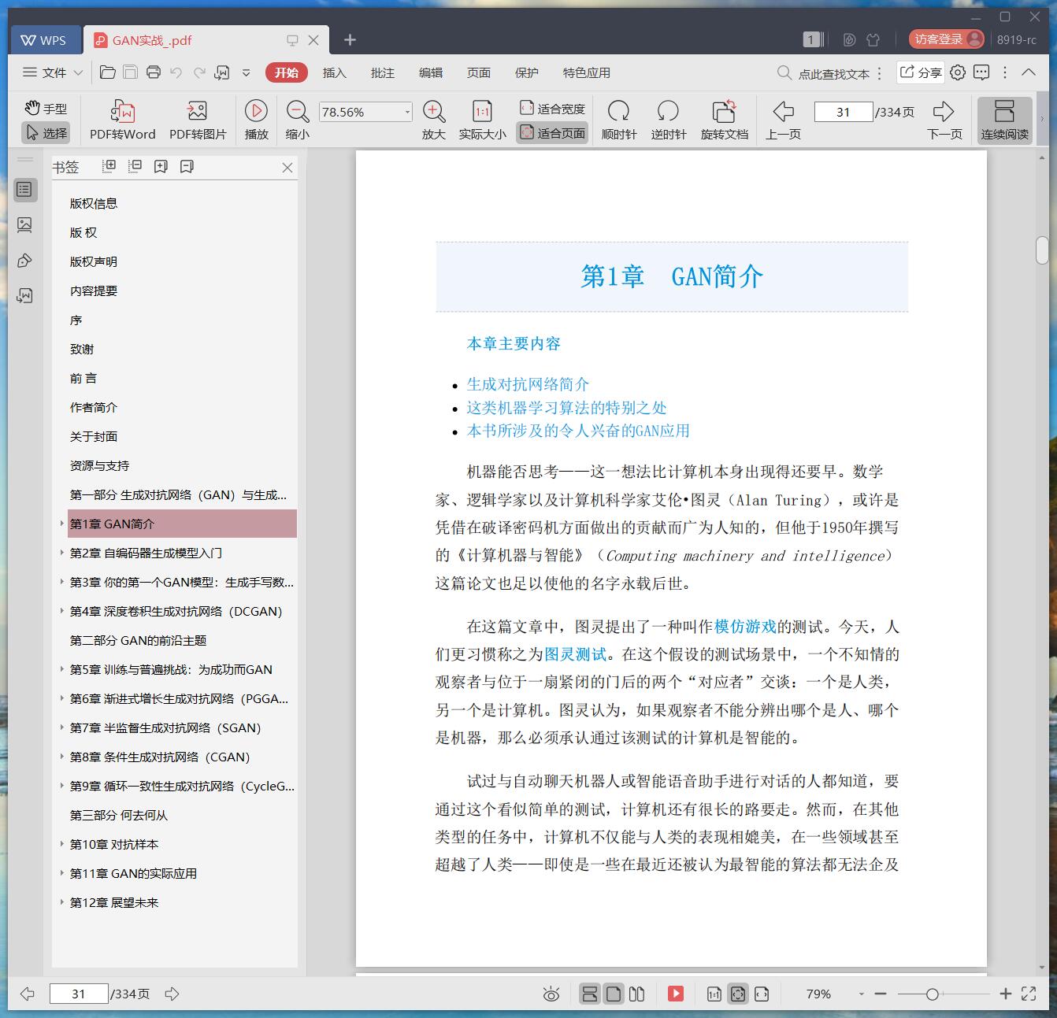
Task: Open the PDF to image converter
Action: tap(198, 120)
